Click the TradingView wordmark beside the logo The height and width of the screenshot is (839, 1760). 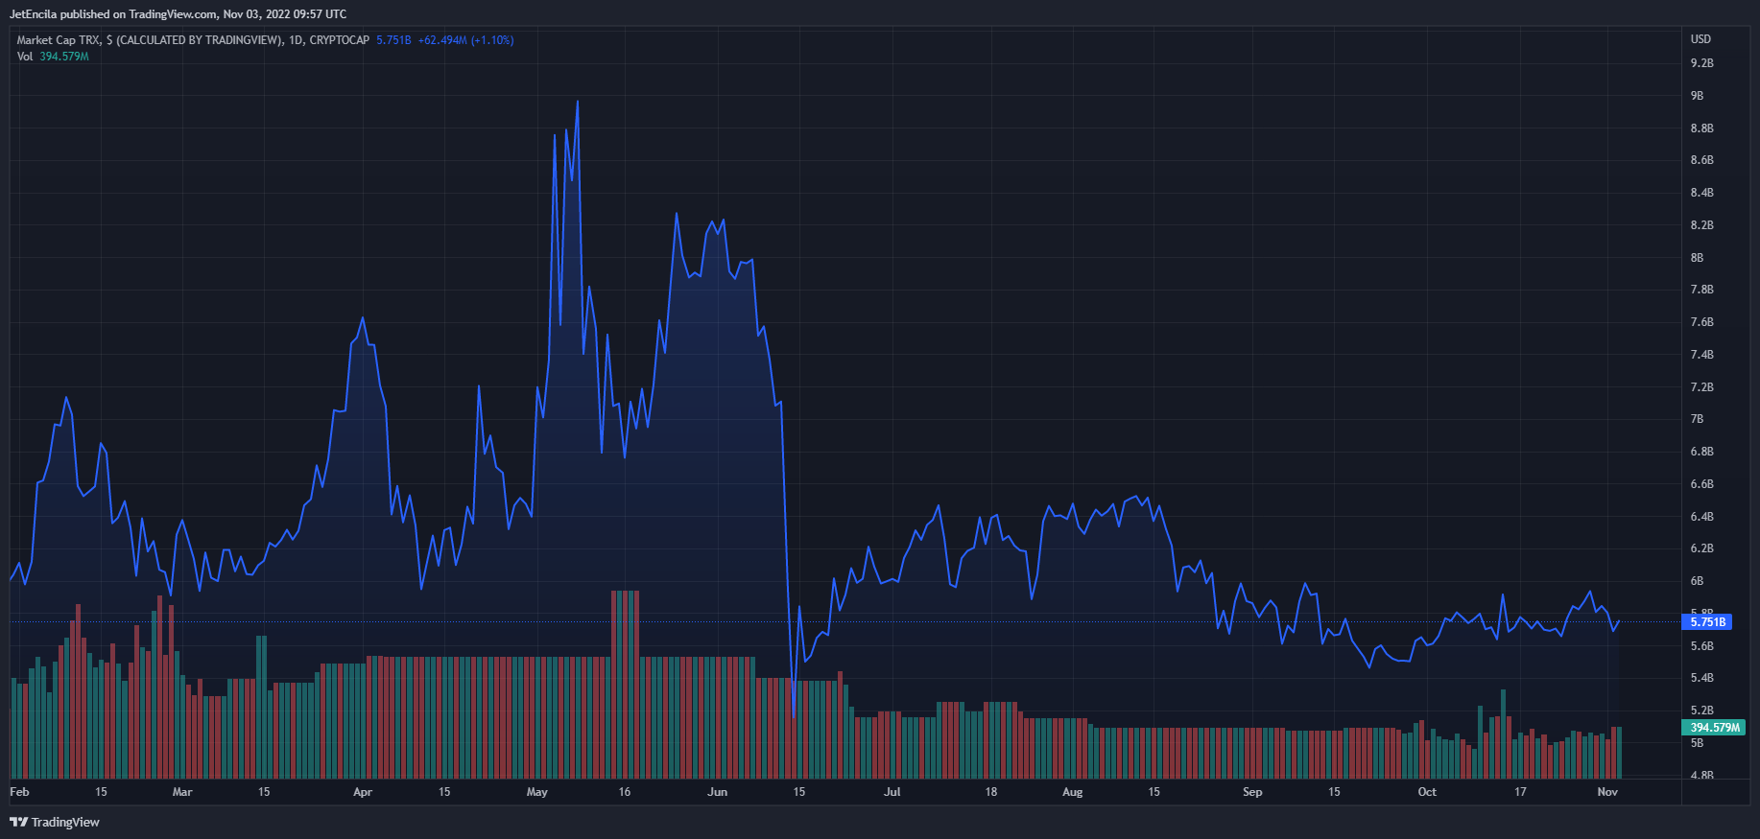tap(65, 822)
